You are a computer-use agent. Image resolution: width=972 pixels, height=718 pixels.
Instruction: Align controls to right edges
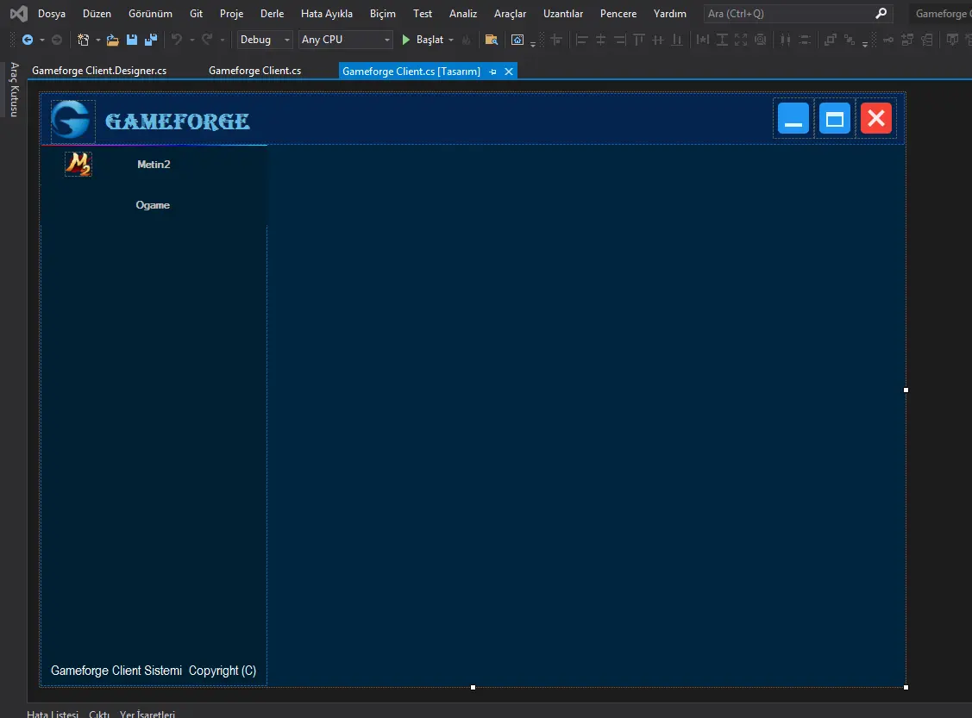pyautogui.click(x=619, y=40)
